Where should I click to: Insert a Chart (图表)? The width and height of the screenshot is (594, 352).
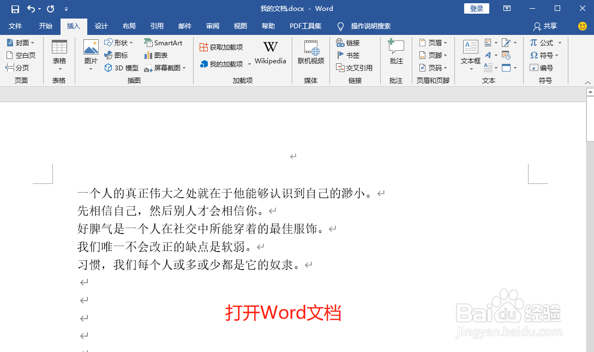[155, 55]
